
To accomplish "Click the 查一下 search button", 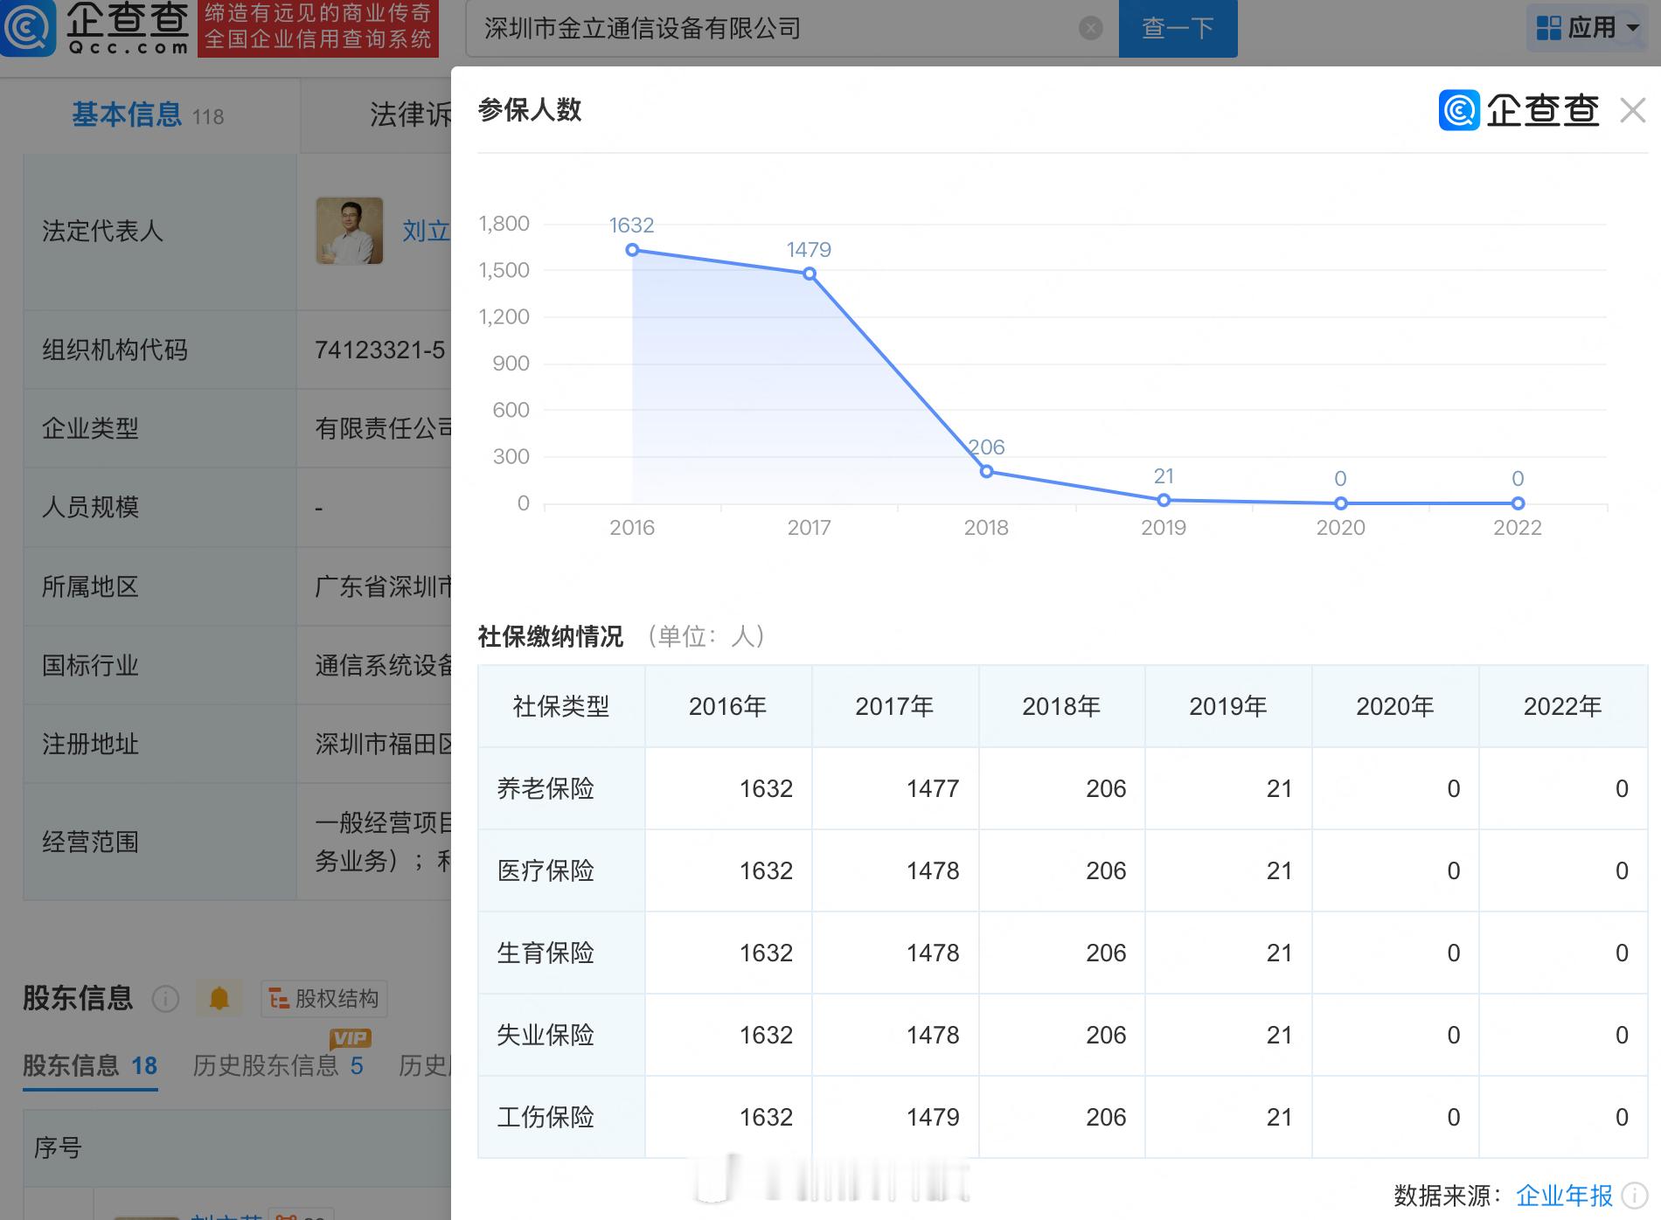I will click(1178, 29).
